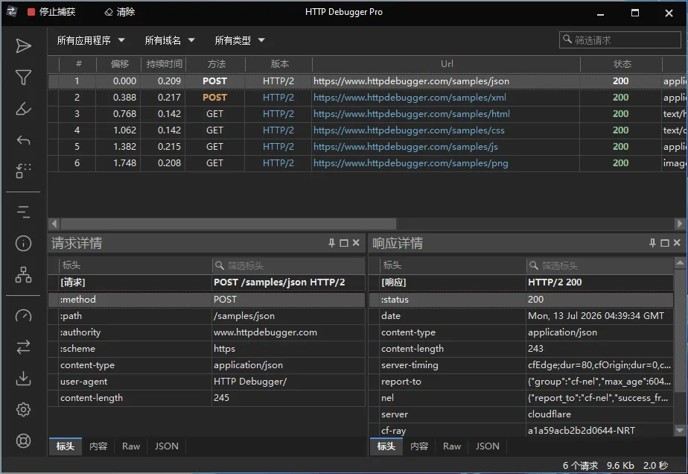
Task: Select the :path request header row
Action: coord(207,316)
